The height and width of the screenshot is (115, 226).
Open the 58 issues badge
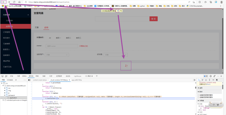coord(206,76)
